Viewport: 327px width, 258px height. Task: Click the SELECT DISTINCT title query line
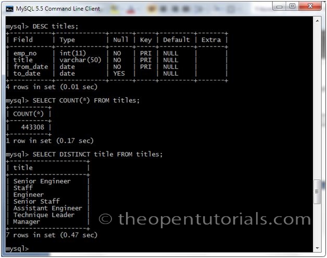click(97, 155)
